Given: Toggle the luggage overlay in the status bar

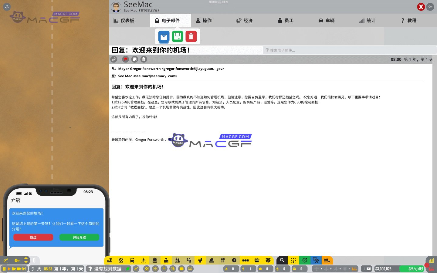Looking at the screenshot, I should 260,269.
